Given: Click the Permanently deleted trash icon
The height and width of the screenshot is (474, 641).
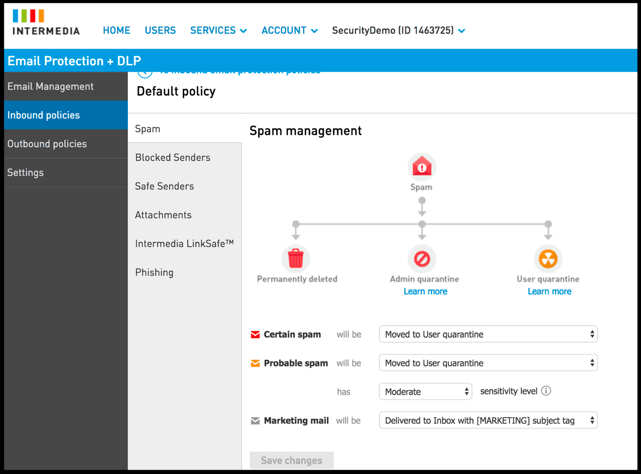Looking at the screenshot, I should pyautogui.click(x=296, y=258).
